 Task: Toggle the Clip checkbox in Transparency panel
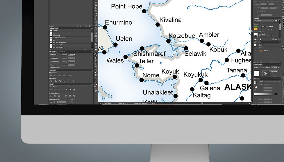(x=270, y=74)
